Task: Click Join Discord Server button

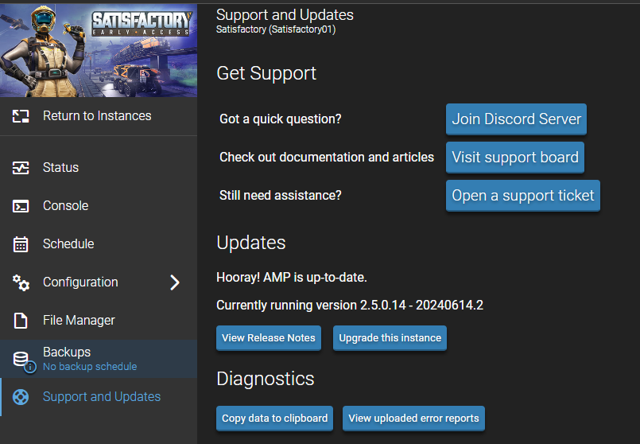Action: [x=516, y=119]
